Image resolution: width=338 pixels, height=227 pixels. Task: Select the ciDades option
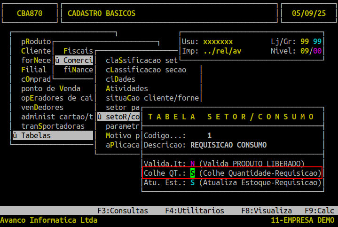point(120,79)
